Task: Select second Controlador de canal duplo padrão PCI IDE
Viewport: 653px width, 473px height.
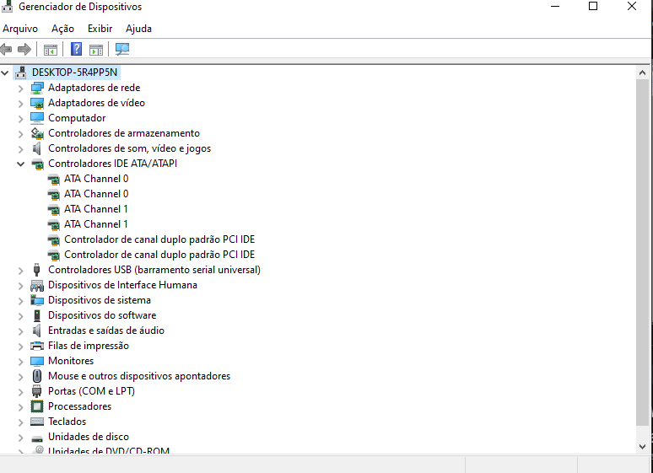Action: [x=159, y=255]
